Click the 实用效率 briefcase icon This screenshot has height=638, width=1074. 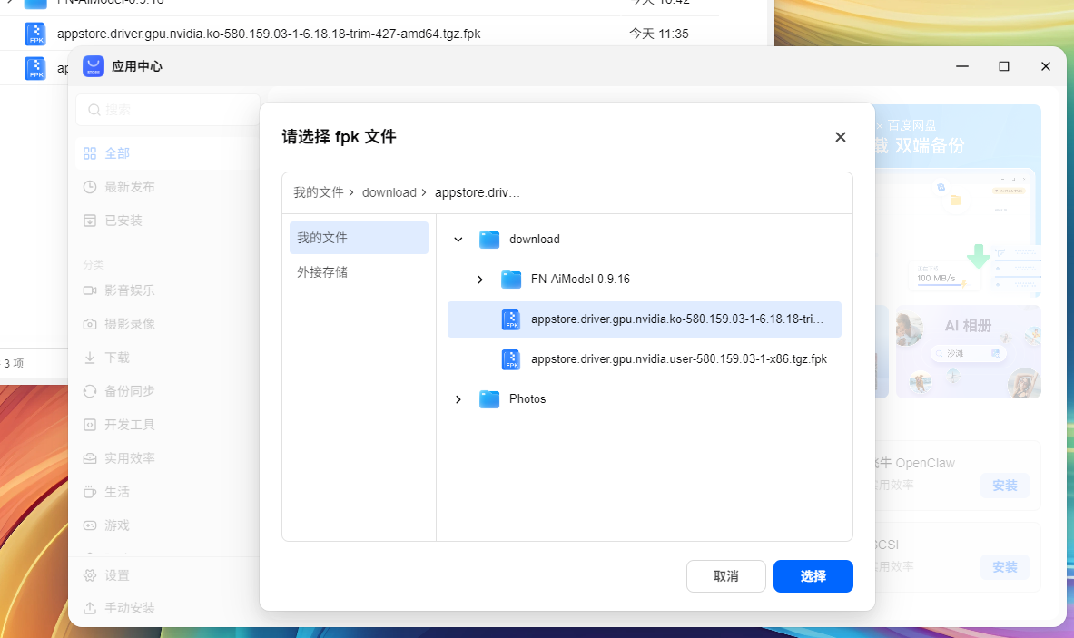pos(90,458)
